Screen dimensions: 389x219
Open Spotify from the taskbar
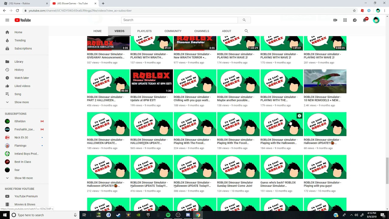168,215
